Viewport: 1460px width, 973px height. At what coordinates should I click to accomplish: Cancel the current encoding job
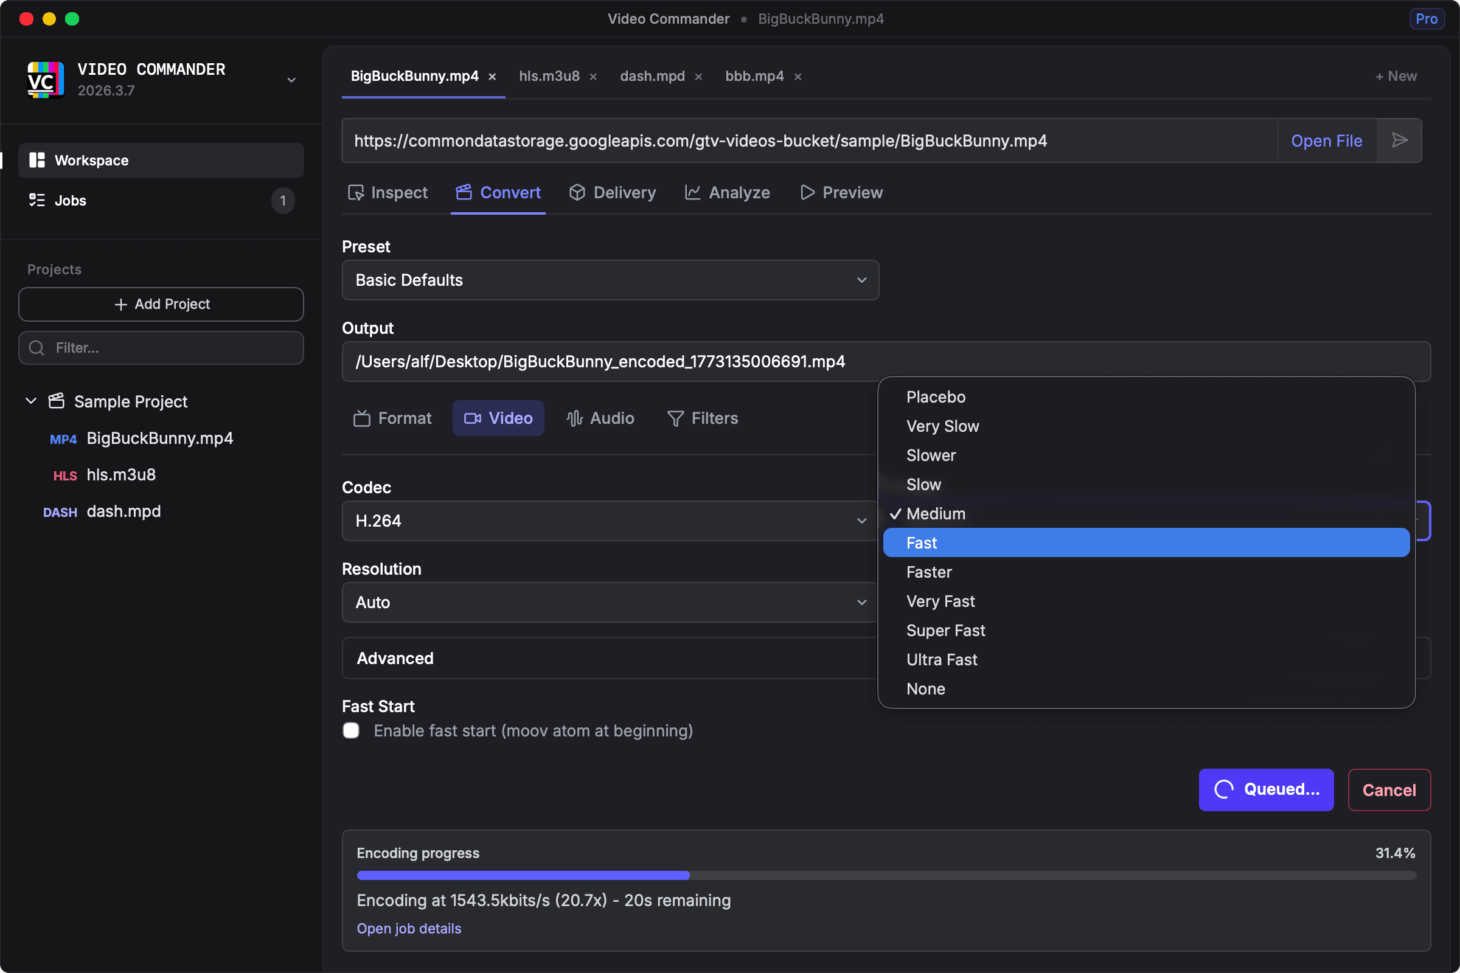point(1389,790)
